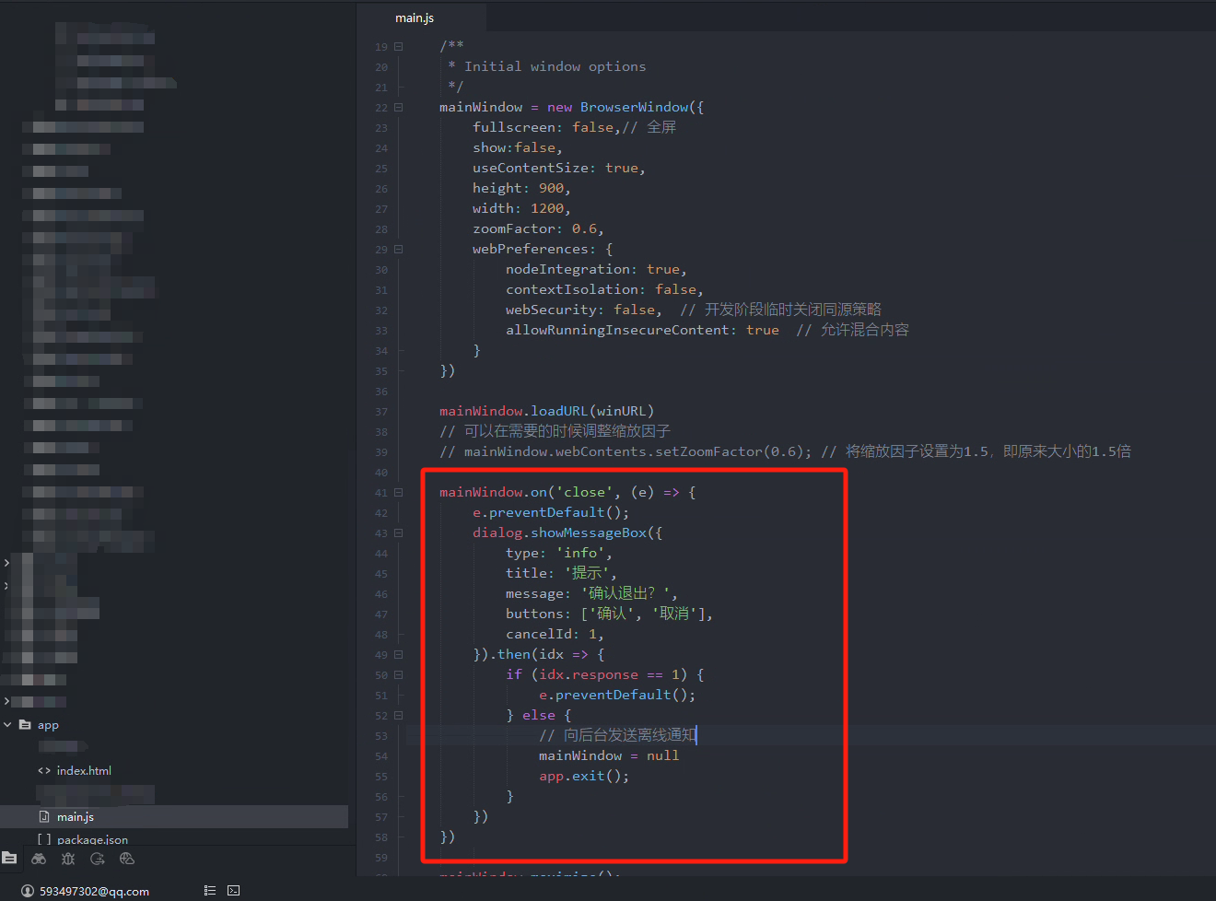
Task: Click the message string '确认退出?'
Action: (626, 593)
